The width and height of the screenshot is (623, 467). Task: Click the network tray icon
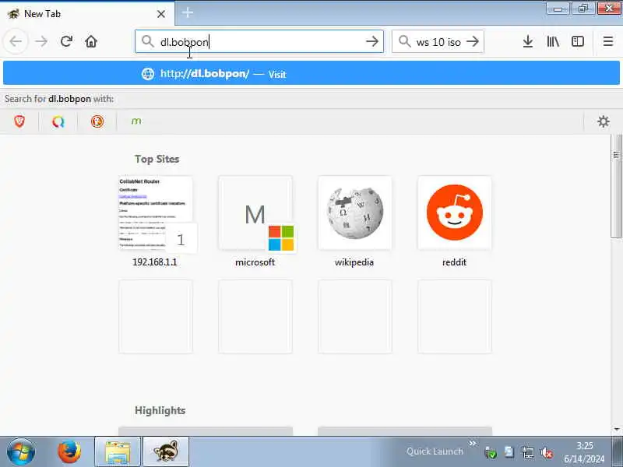pyautogui.click(x=528, y=452)
